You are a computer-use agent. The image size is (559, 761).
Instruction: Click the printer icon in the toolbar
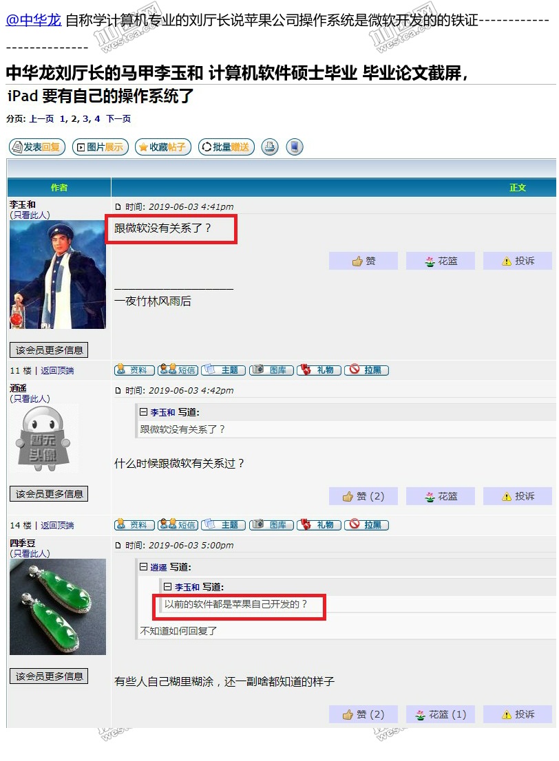click(x=270, y=147)
